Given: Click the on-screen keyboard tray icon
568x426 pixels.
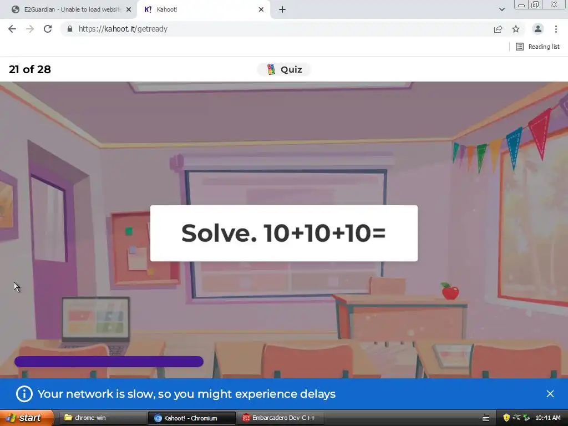Looking at the screenshot, I should click(486, 418).
